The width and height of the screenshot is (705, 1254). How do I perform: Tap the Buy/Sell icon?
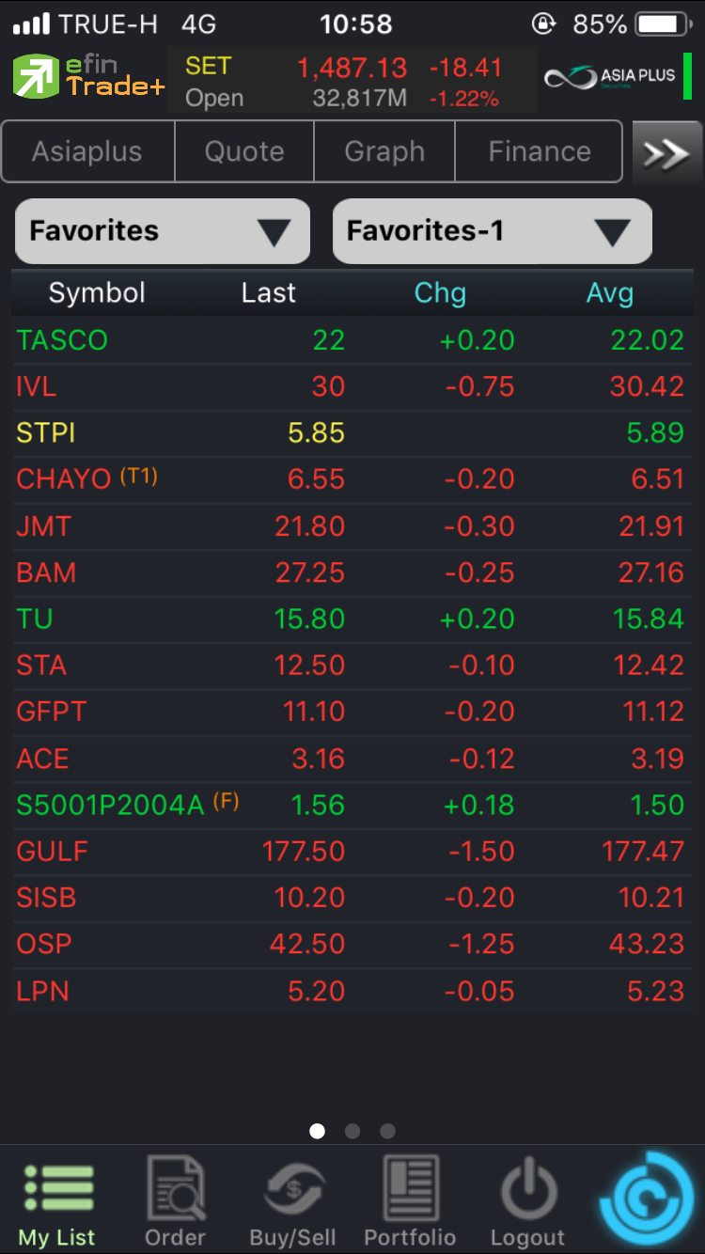click(x=292, y=1199)
